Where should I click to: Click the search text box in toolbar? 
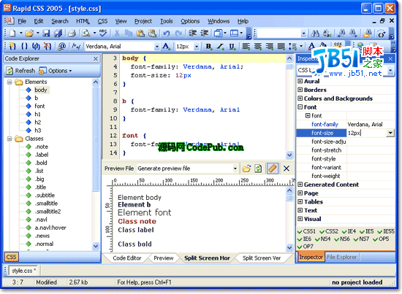pos(279,34)
